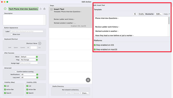Select Mustache template engine segment
The width and height of the screenshot is (173, 98).
149,14
